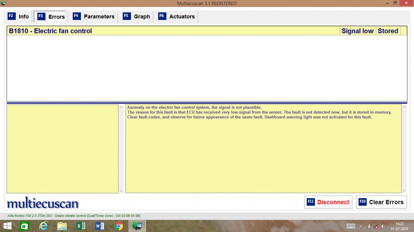Click the F10 icon on Clear Errors

362,202
